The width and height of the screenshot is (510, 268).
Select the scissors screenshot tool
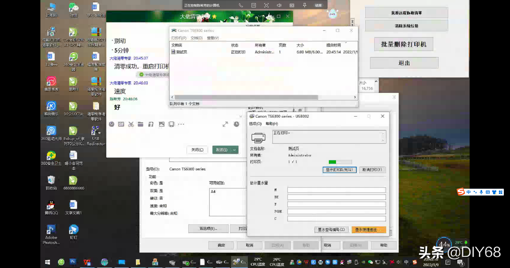[131, 124]
